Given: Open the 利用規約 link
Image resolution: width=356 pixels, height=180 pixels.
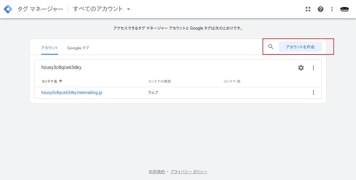Looking at the screenshot, I should click(157, 172).
